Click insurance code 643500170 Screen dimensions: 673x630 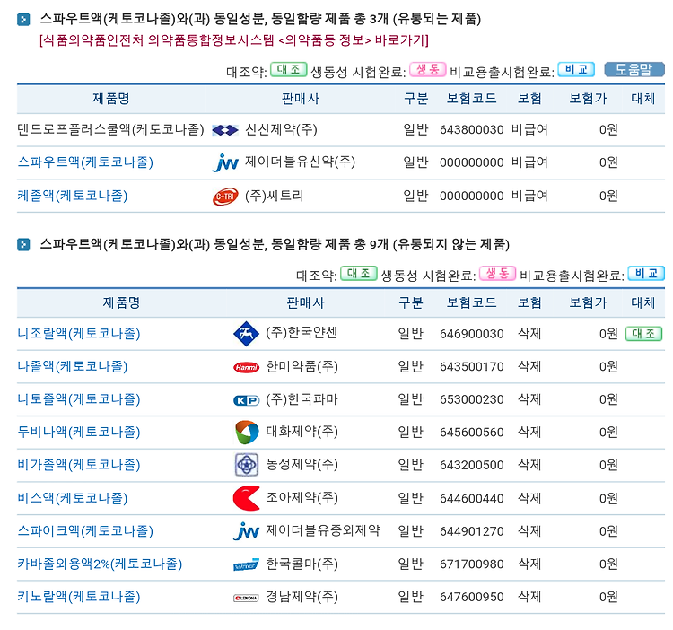pos(472,367)
